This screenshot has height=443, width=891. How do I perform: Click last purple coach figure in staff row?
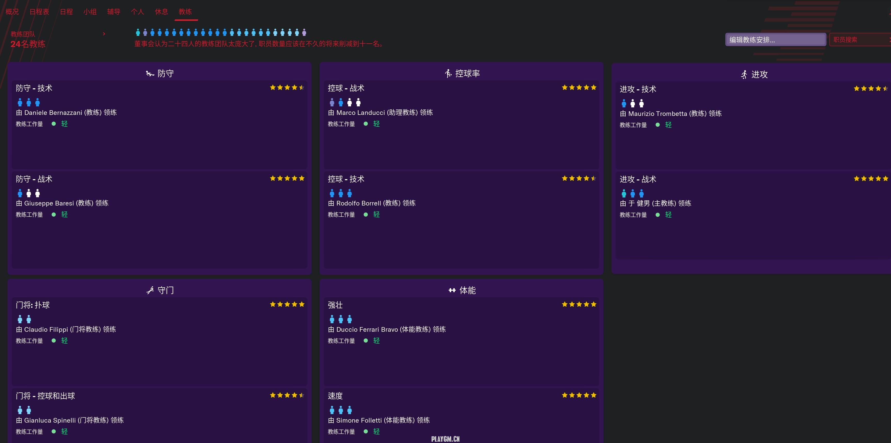[304, 33]
